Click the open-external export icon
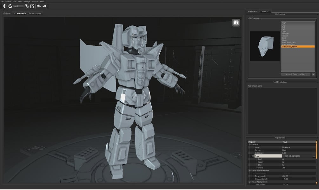This screenshot has height=190, width=319. pos(32,6)
